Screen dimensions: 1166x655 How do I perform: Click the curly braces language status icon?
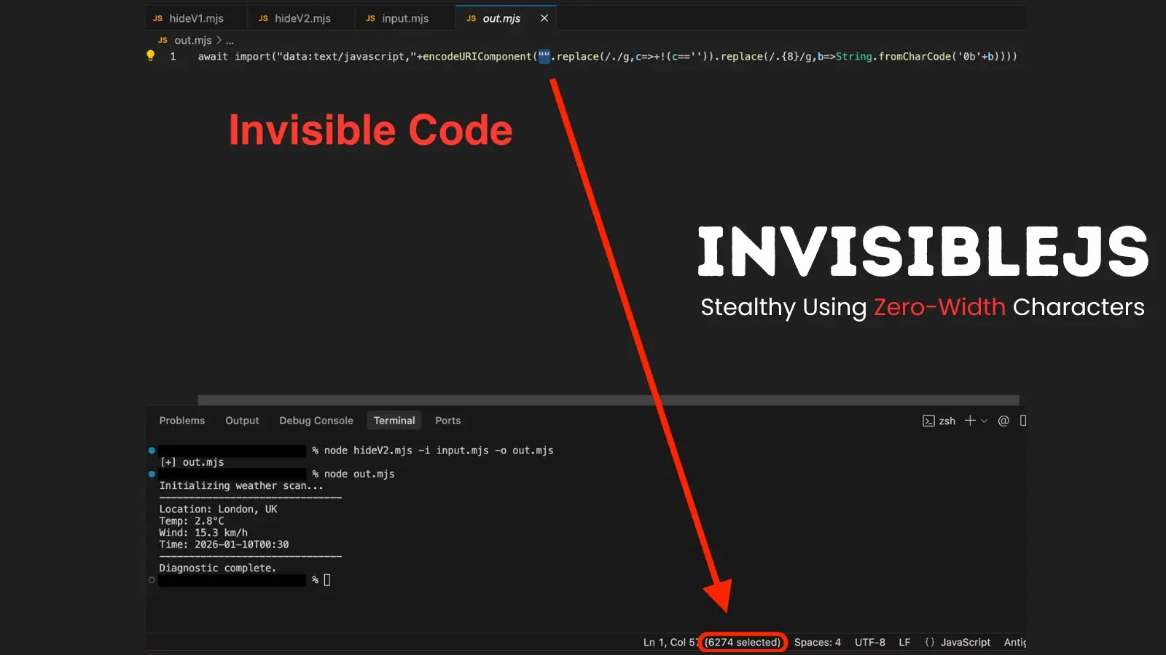pyautogui.click(x=929, y=642)
